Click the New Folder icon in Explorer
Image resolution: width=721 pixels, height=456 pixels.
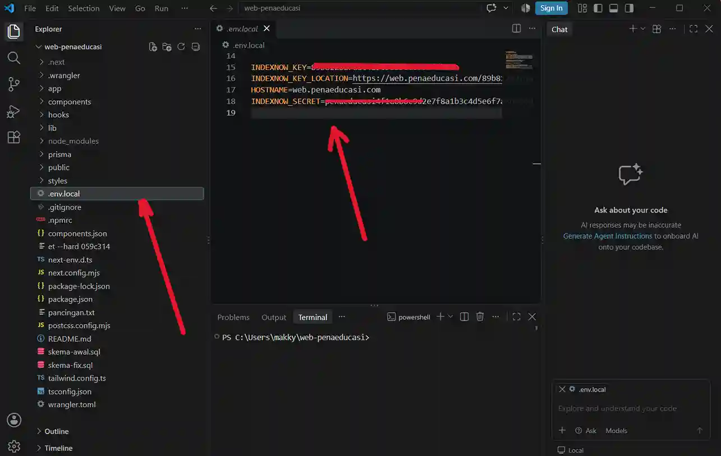(167, 47)
